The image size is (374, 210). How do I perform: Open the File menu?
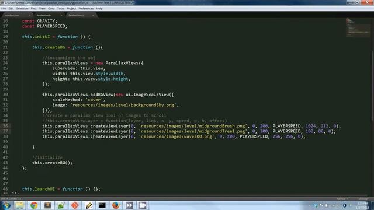[4, 9]
